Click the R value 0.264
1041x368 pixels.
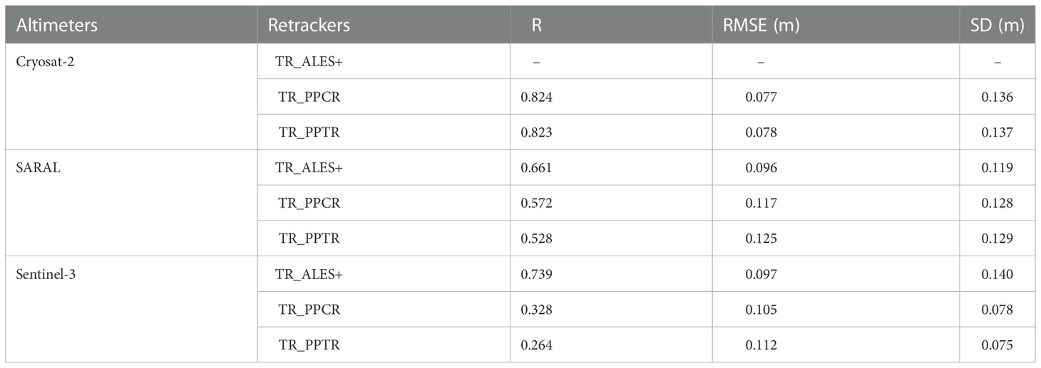pos(537,345)
